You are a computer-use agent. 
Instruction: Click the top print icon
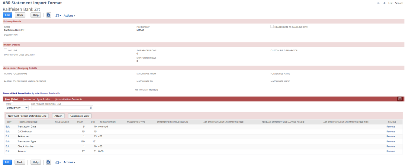pos(49,15)
